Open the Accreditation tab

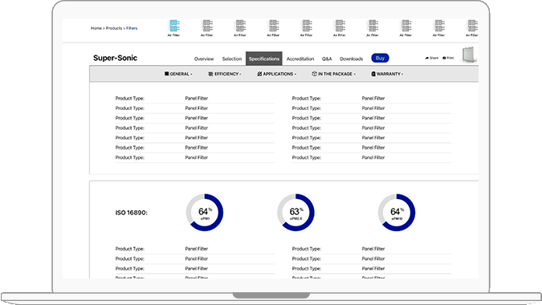coord(300,59)
